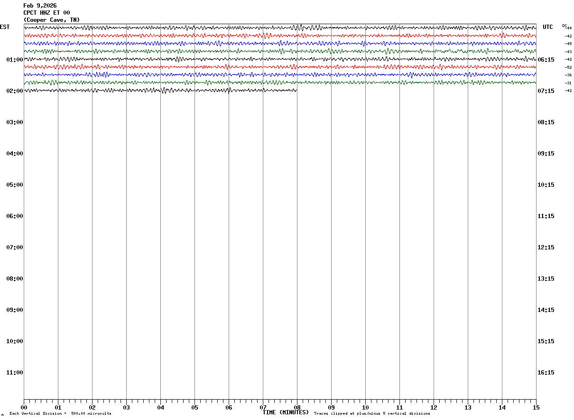
Task: Click the DC offset value -45
Action: point(568,44)
